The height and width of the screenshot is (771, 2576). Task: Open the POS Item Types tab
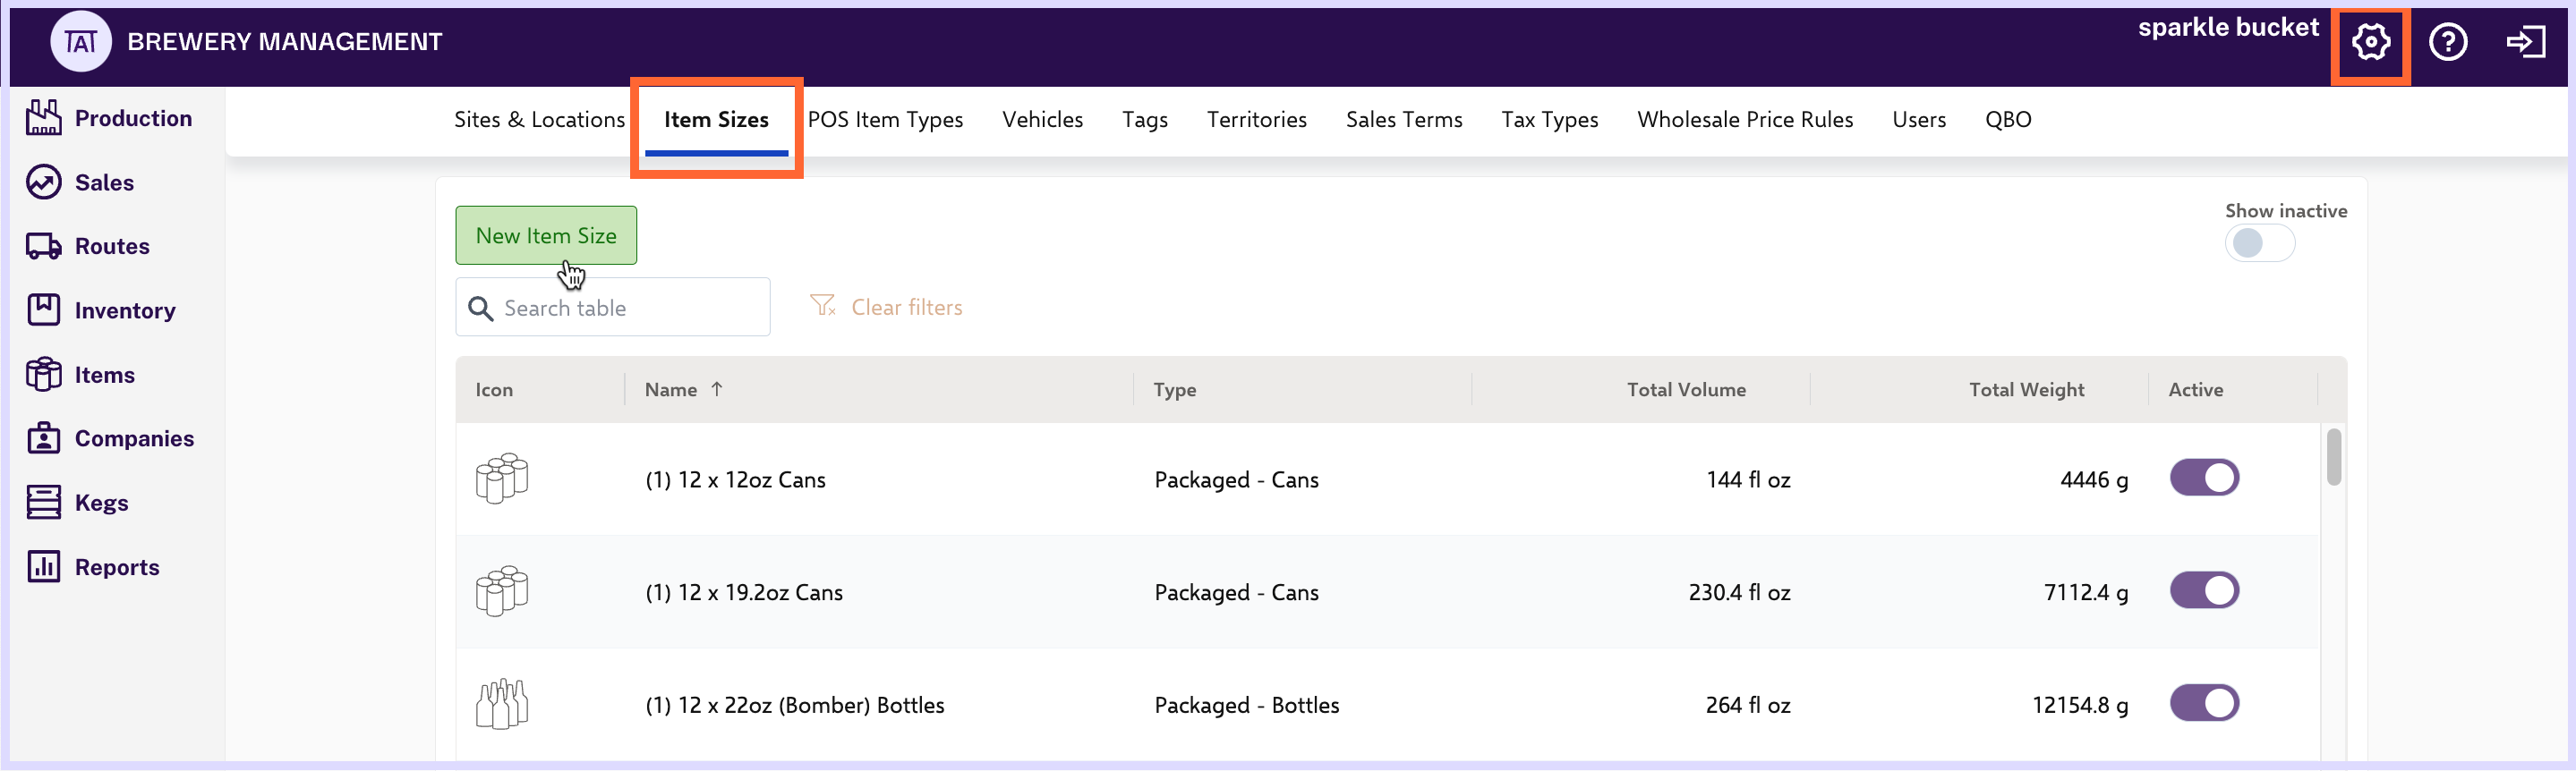click(x=885, y=120)
